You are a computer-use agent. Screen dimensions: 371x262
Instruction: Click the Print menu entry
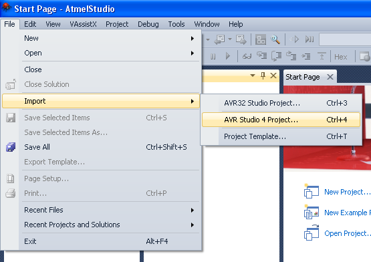[101, 193]
